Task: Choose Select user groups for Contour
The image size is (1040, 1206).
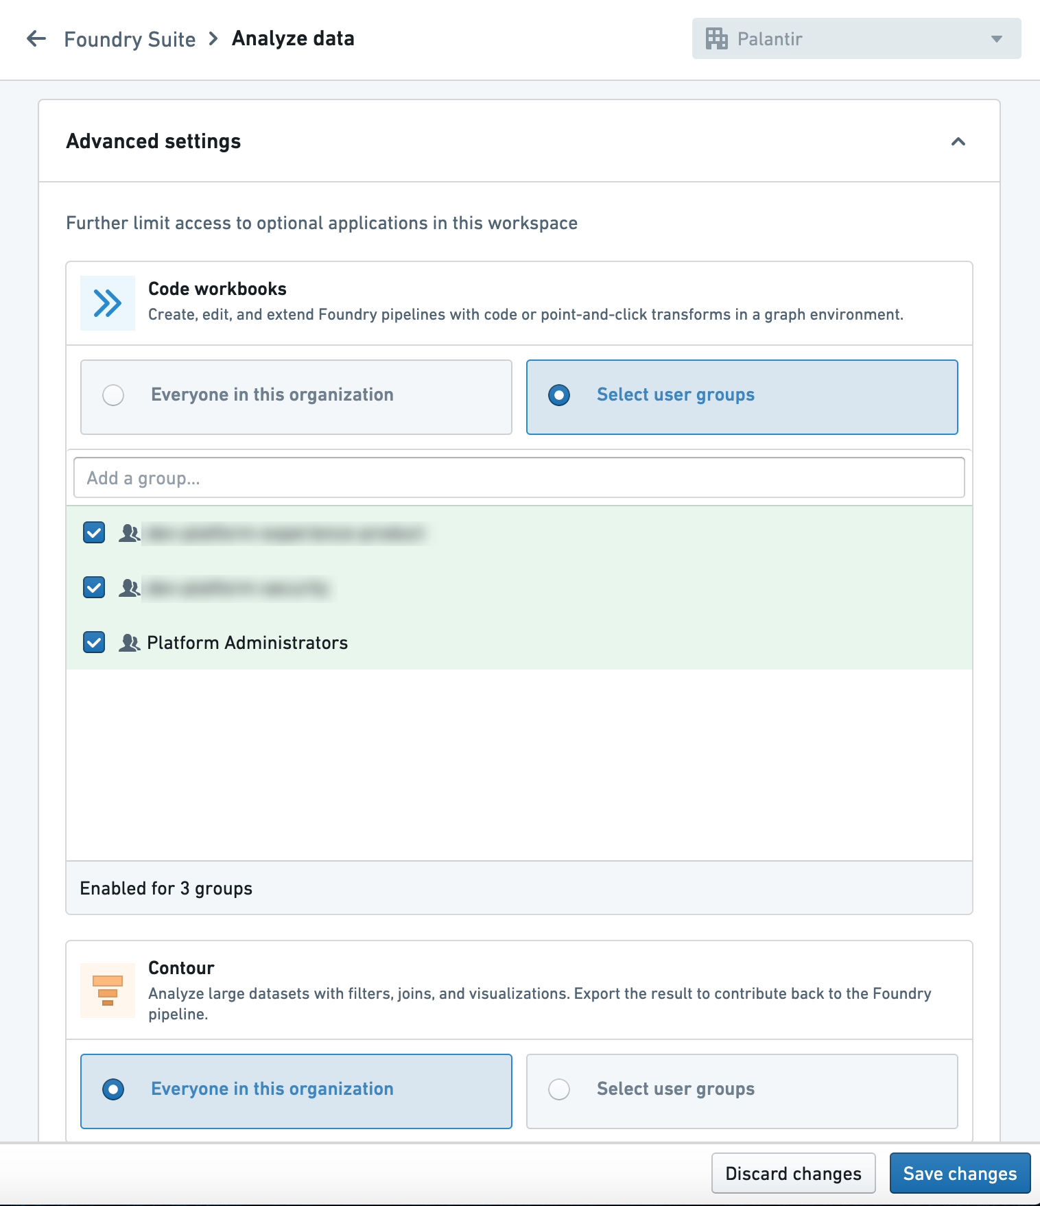Action: coord(742,1091)
